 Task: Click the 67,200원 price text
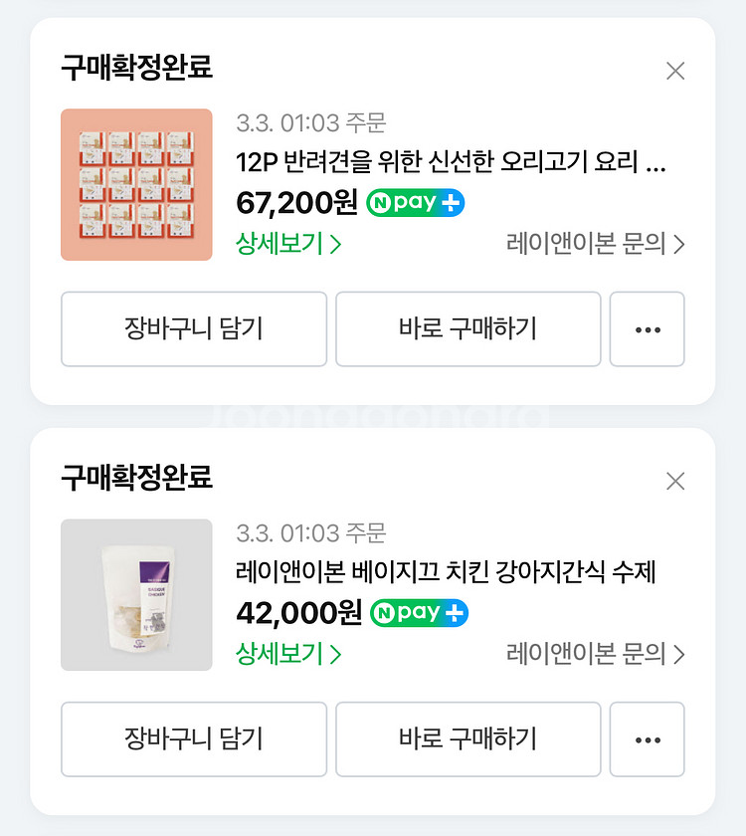[296, 203]
